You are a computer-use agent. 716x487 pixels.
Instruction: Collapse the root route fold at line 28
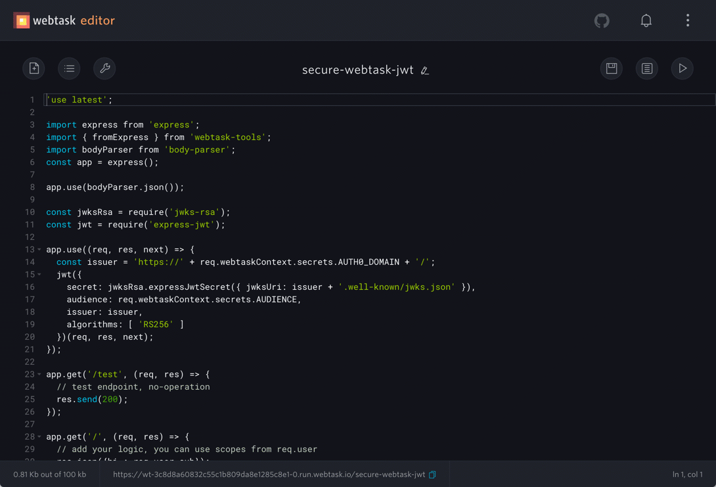point(39,437)
